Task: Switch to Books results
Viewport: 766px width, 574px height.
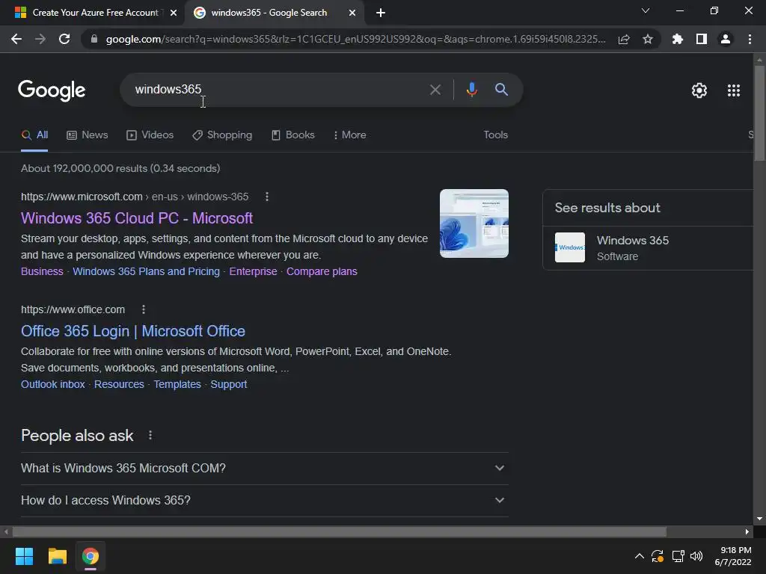Action: (x=292, y=135)
